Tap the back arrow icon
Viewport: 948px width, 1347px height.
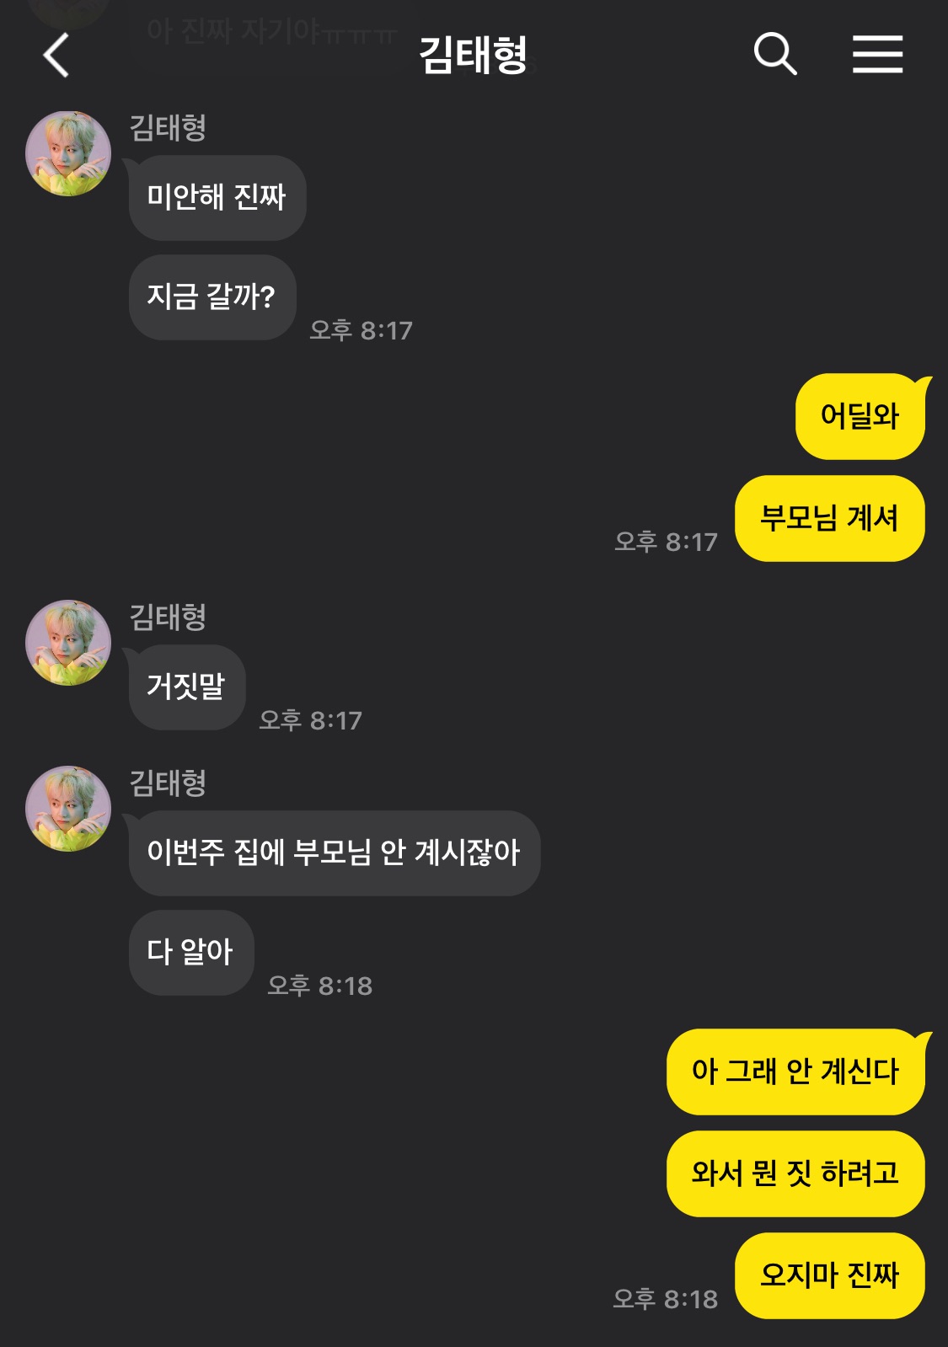(56, 56)
